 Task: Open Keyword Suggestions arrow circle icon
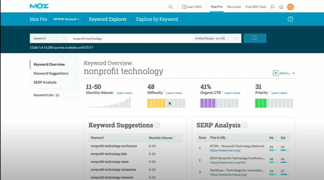click(x=157, y=125)
